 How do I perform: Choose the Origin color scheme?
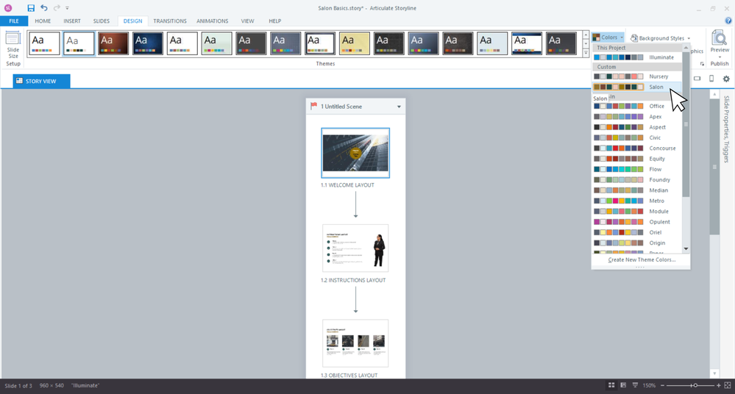(x=637, y=243)
